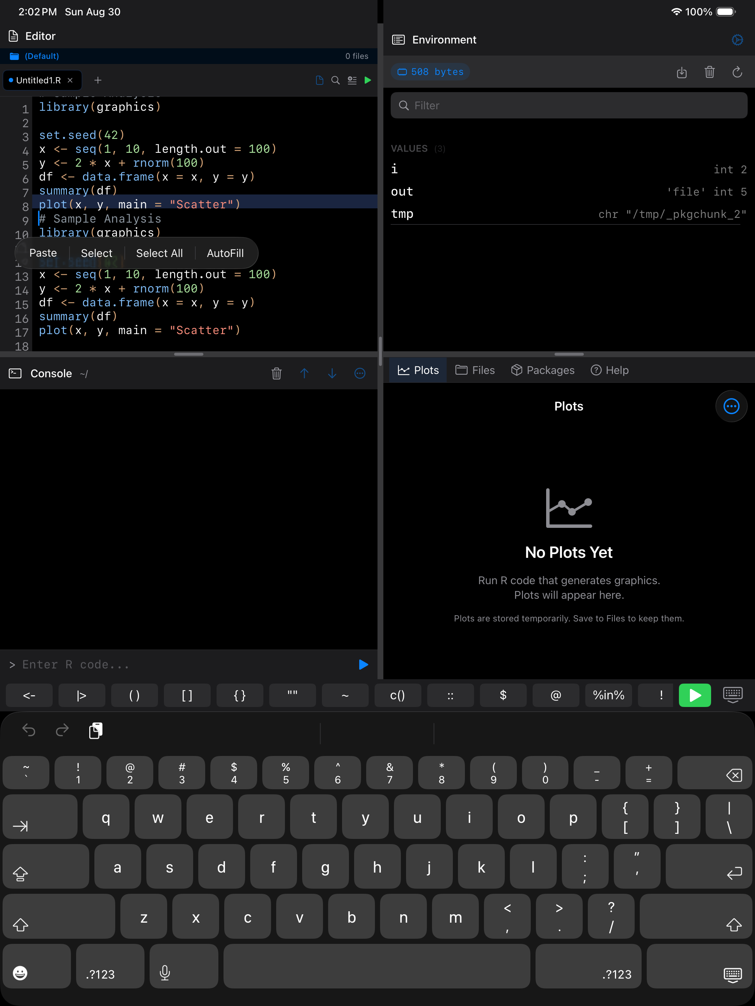Image resolution: width=755 pixels, height=1006 pixels.
Task: Switch to the Plots tab
Action: pyautogui.click(x=418, y=370)
